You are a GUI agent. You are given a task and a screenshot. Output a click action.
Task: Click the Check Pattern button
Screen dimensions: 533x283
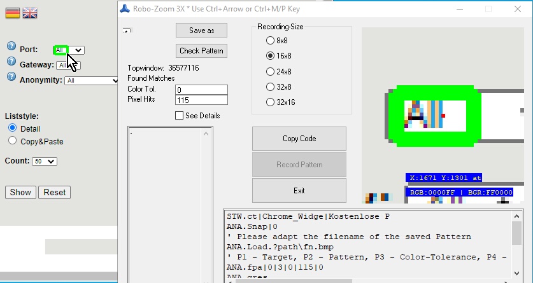201,51
